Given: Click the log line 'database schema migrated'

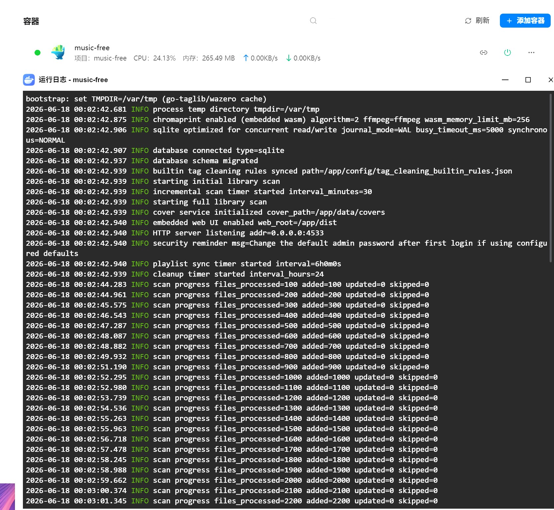Looking at the screenshot, I should 142,161.
